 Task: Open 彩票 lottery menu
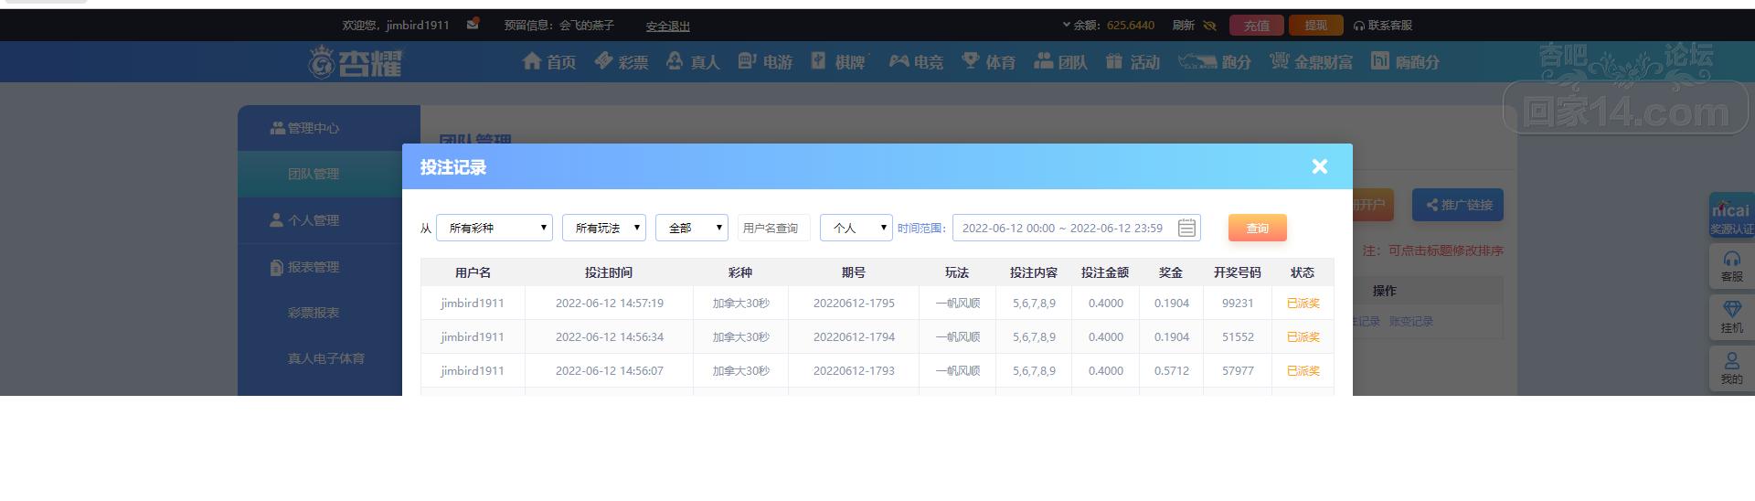pyautogui.click(x=621, y=61)
